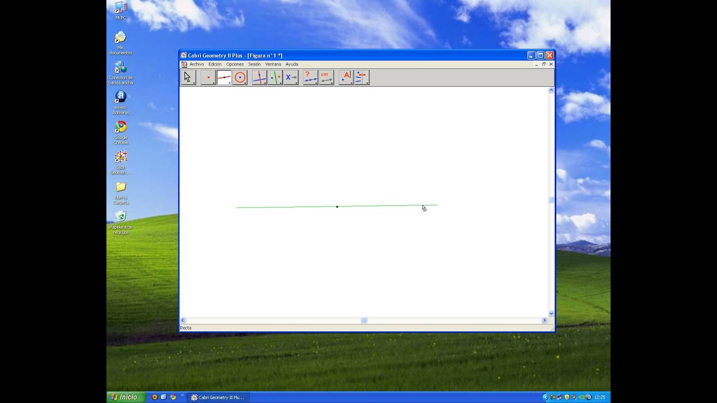Open the perpendicular line constructions tool
The image size is (717, 403).
[x=259, y=77]
